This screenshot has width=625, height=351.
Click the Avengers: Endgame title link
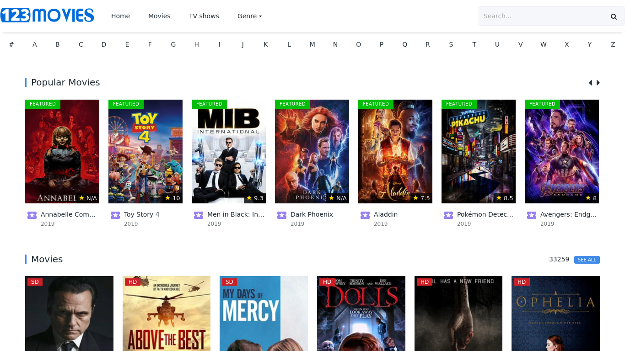569,214
